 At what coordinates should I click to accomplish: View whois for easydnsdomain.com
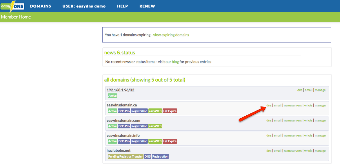[308, 120]
